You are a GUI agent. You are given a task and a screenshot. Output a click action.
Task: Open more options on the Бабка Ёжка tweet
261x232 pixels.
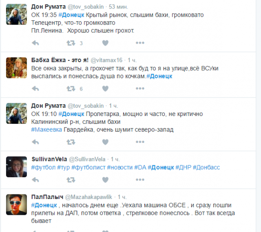click(140, 88)
